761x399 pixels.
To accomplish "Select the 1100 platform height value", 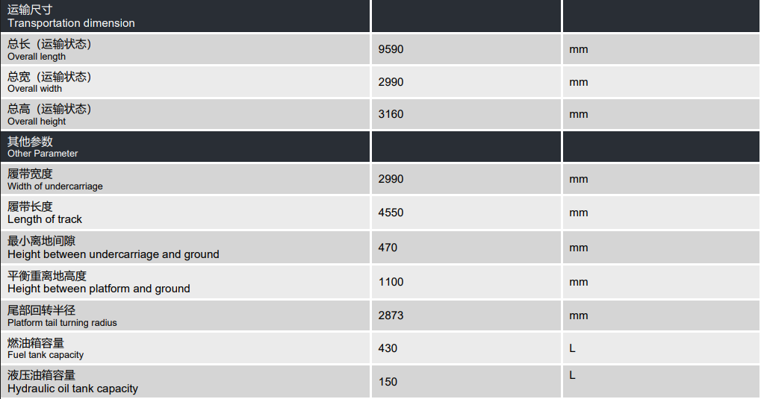I will (x=391, y=282).
